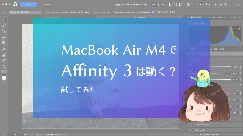Click the slider handle at 25 %
Screen dimensions: 243x136
pyautogui.click(x=230, y=79)
